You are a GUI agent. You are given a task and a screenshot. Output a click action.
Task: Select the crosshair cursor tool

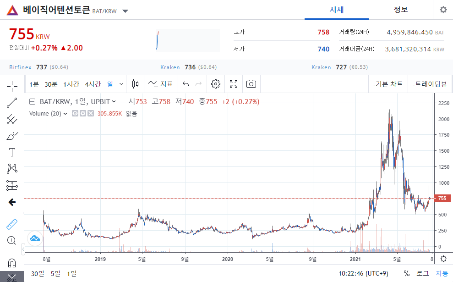pos(12,86)
